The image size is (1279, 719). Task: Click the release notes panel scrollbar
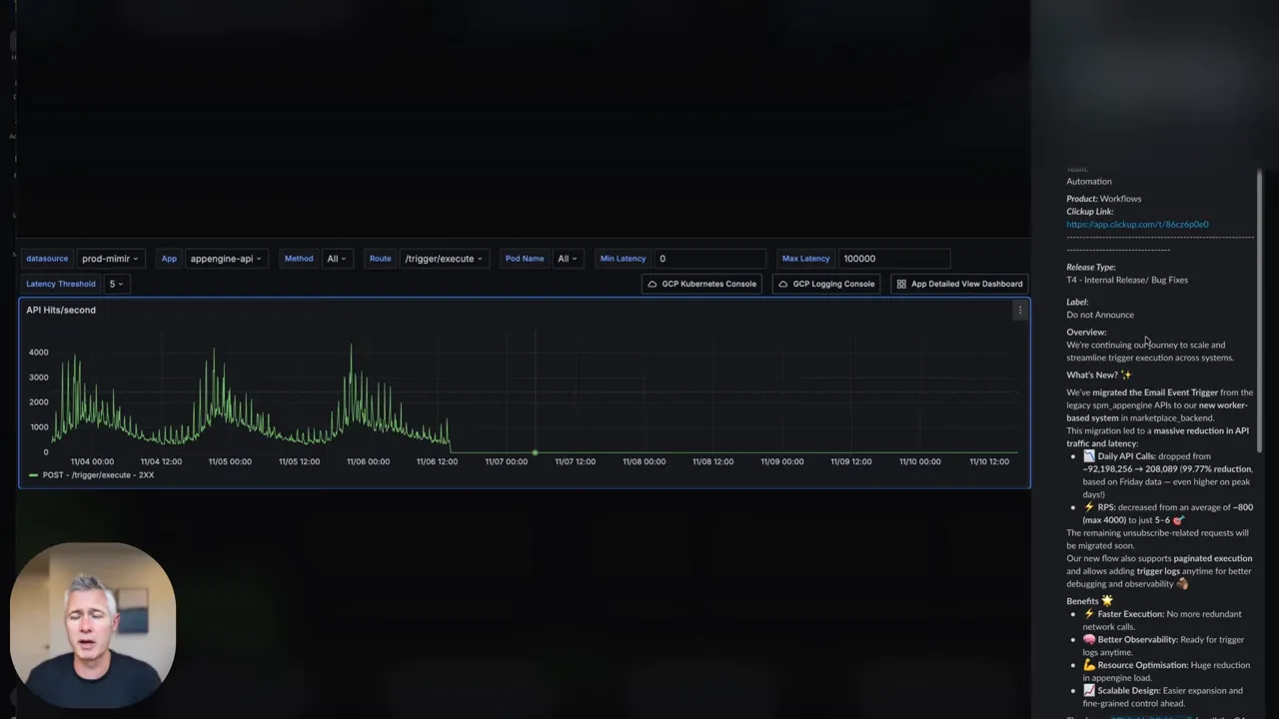click(x=1258, y=300)
